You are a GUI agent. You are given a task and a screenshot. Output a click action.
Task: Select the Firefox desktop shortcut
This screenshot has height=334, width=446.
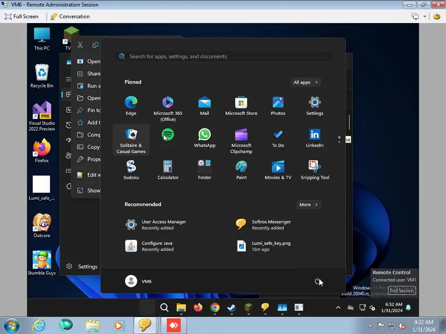click(x=42, y=151)
